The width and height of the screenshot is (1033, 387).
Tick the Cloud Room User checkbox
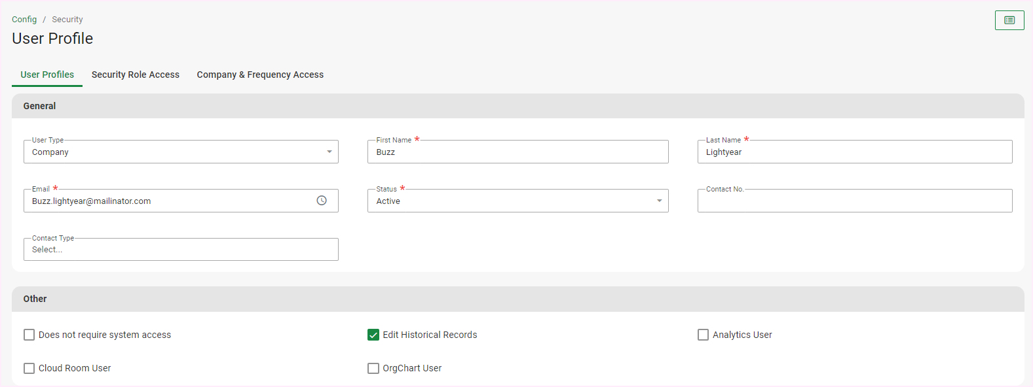point(29,368)
